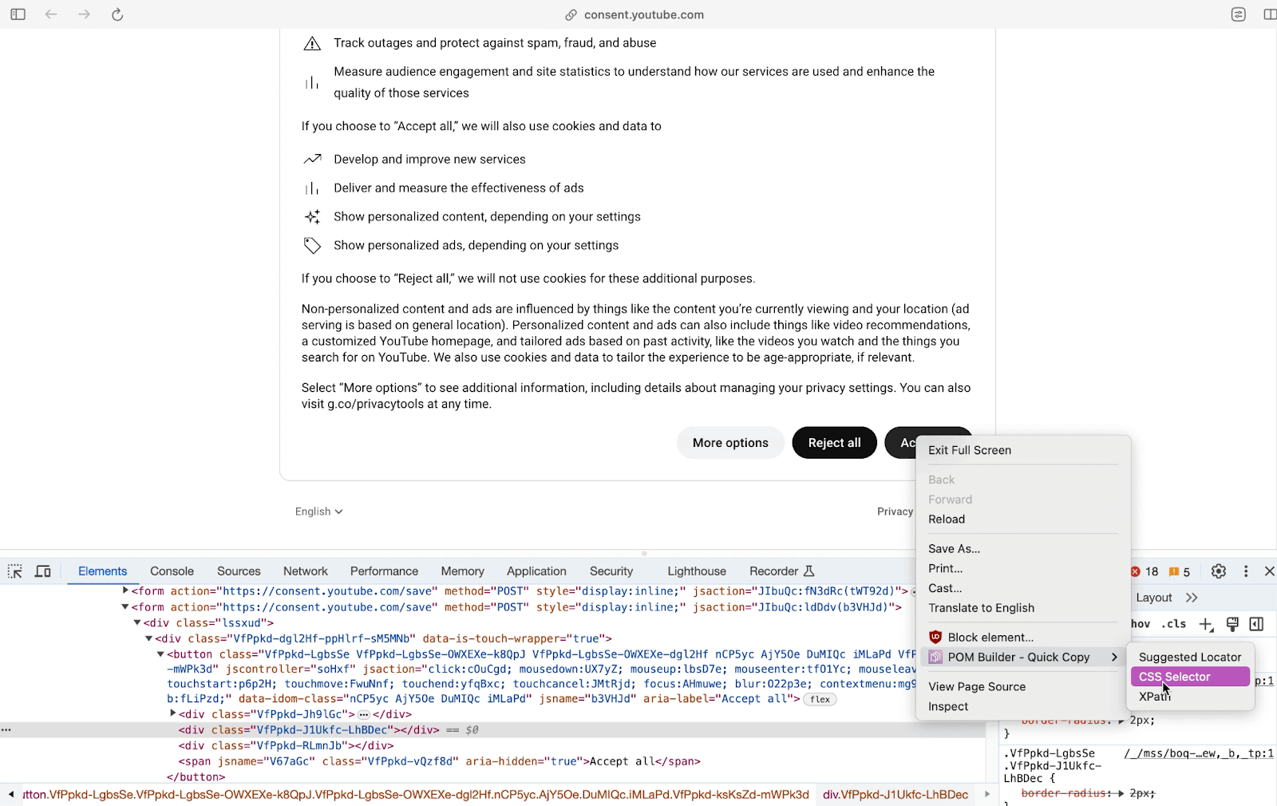The height and width of the screenshot is (806, 1277).
Task: Select the inspect element tool
Action: point(14,571)
